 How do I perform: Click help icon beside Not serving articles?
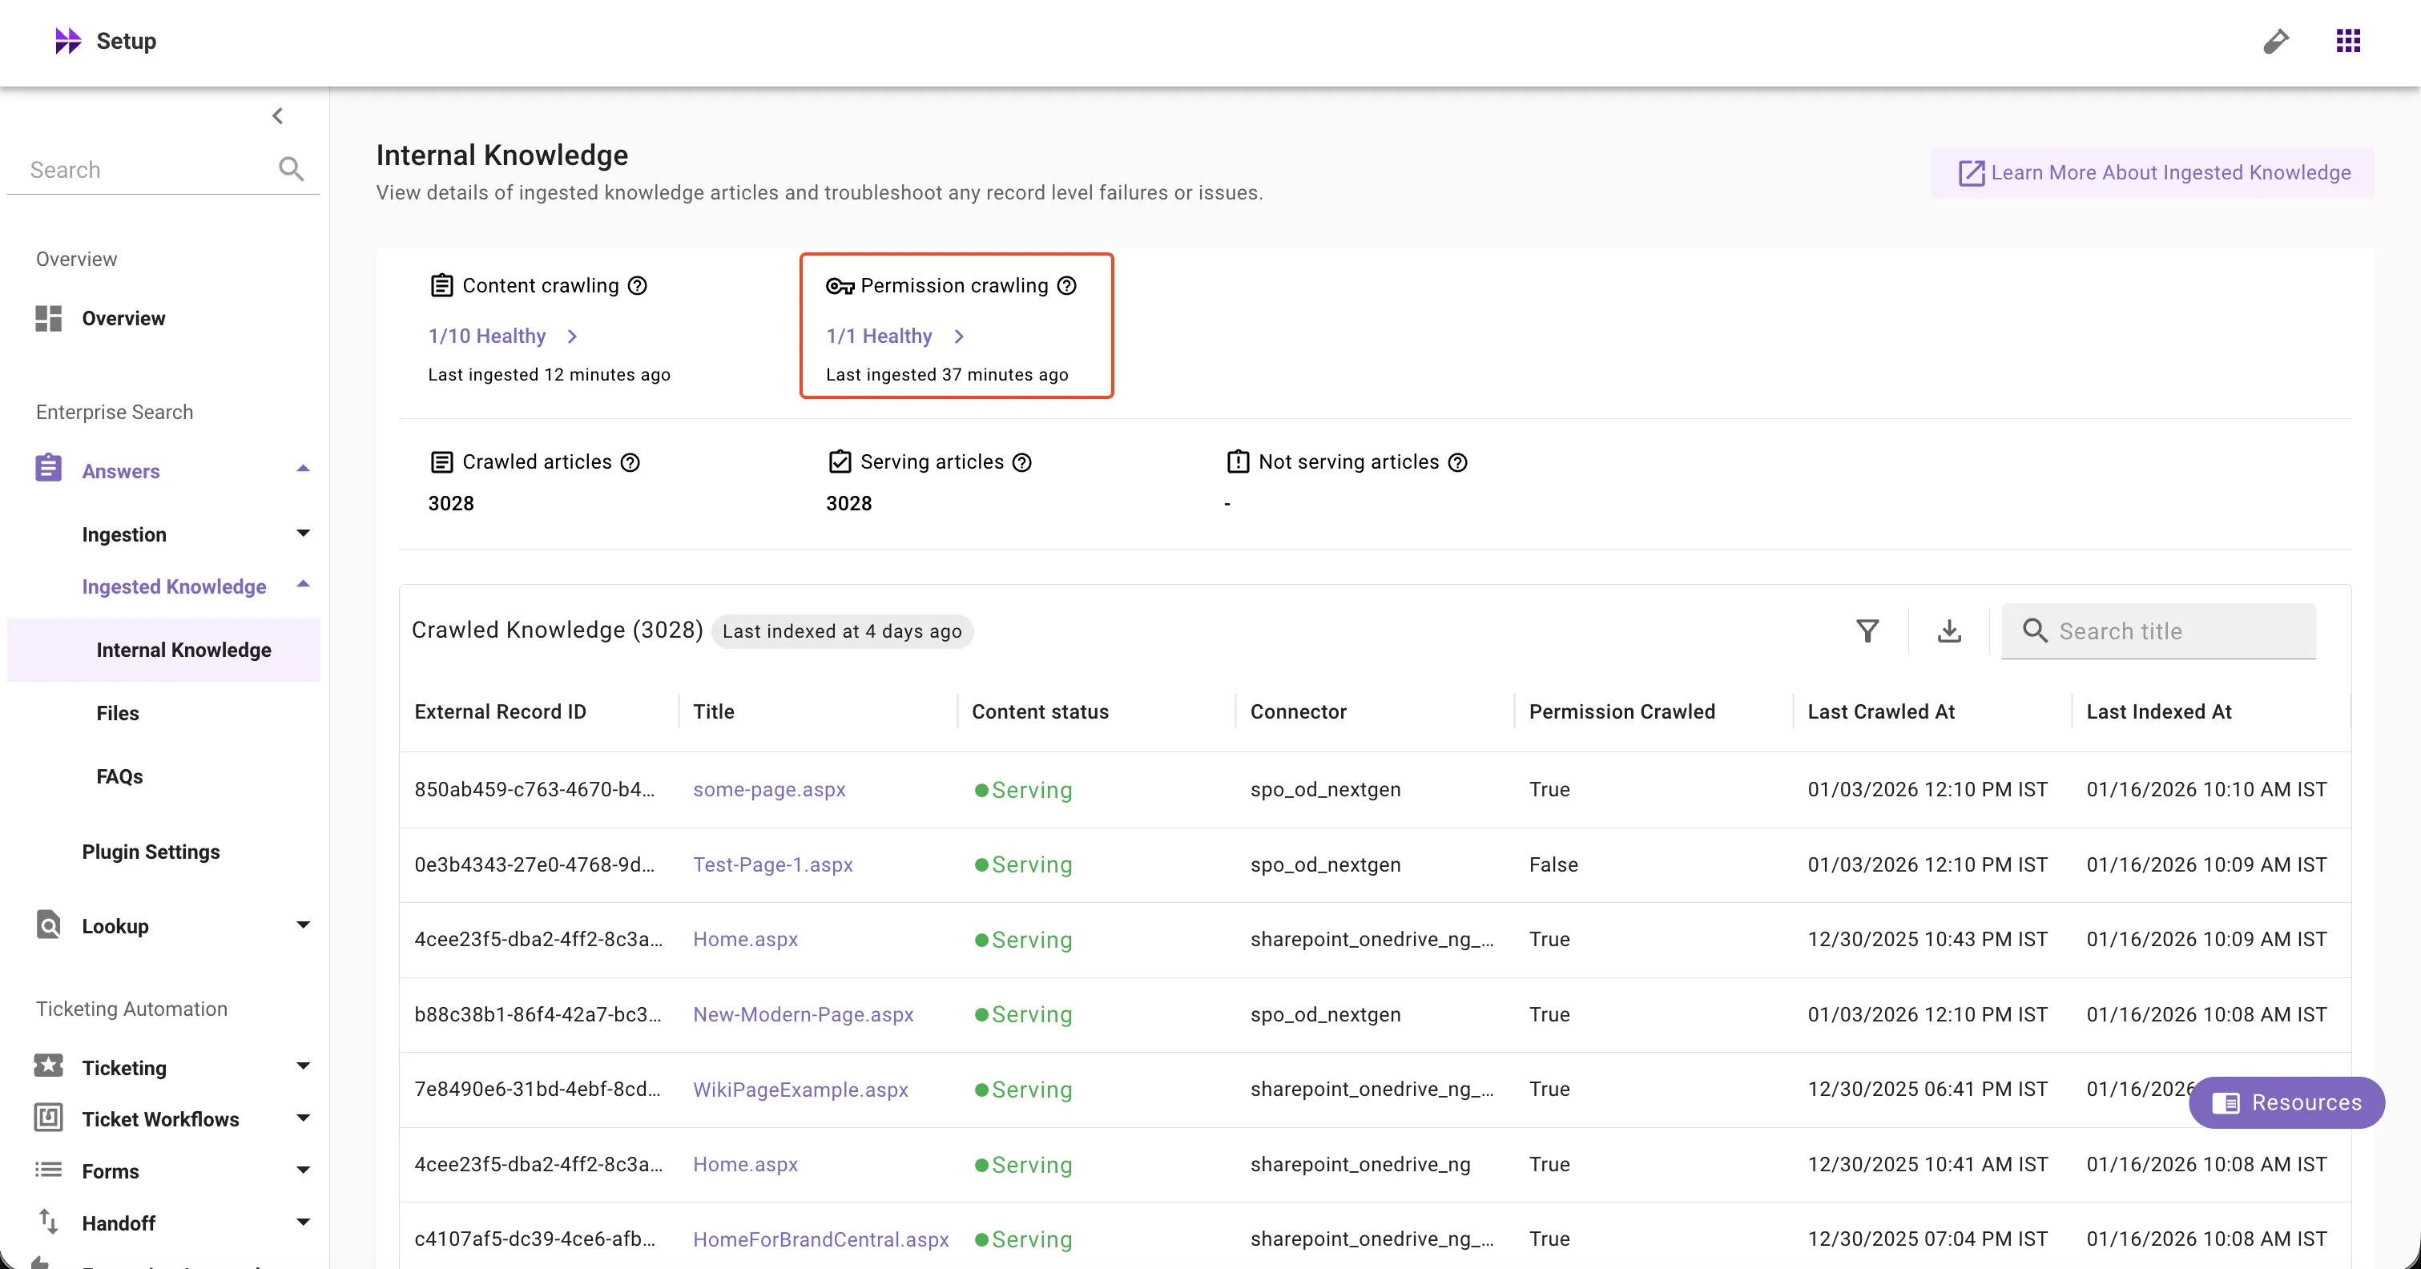1458,462
